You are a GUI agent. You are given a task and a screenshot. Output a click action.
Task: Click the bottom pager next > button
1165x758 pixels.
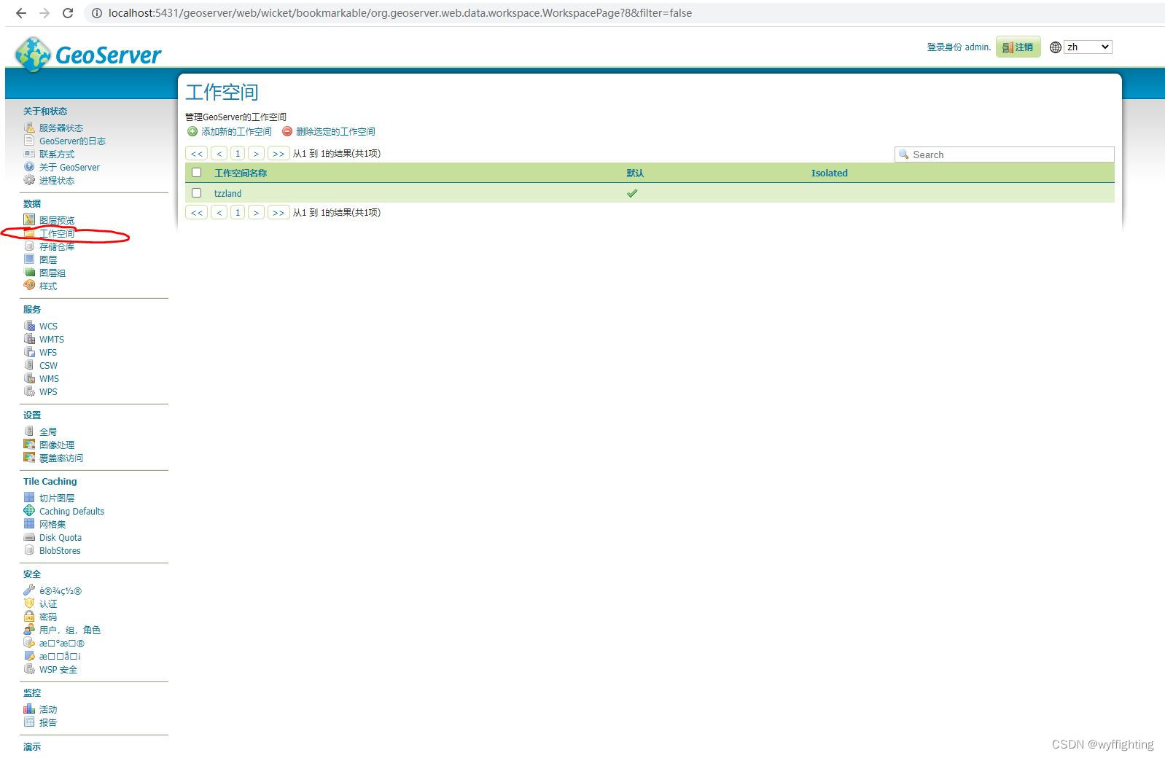[x=256, y=212]
